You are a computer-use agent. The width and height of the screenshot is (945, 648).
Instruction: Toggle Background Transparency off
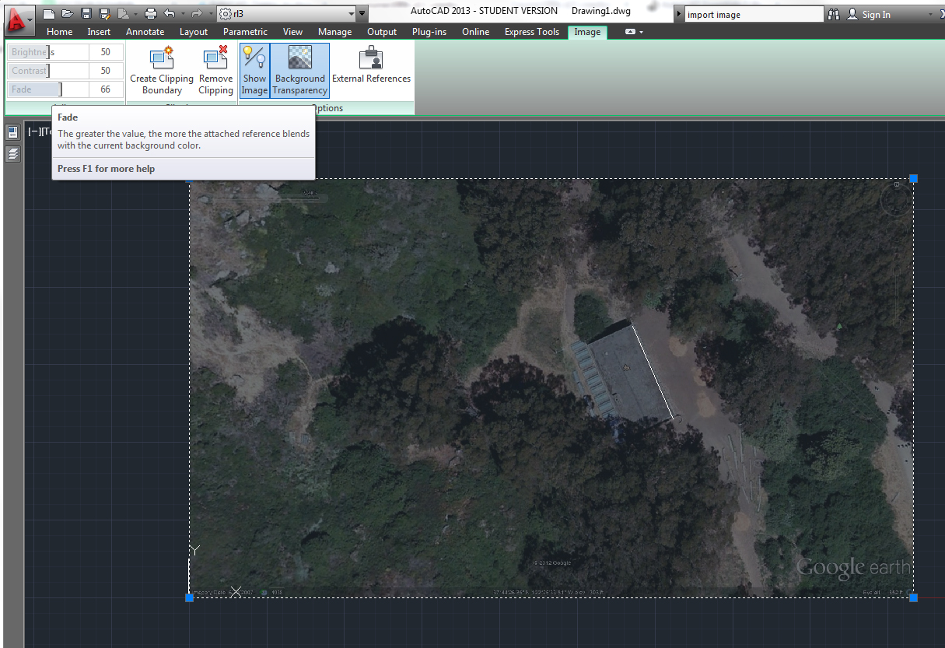[x=299, y=70]
